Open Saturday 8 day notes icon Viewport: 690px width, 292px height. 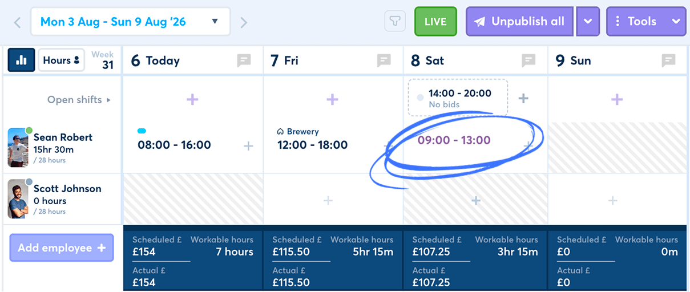[x=528, y=60]
